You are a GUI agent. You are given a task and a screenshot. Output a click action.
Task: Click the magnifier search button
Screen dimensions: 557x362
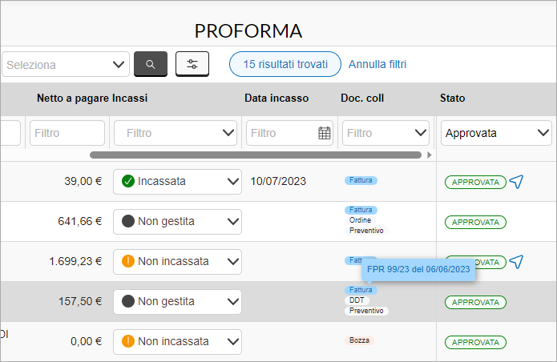coord(151,64)
